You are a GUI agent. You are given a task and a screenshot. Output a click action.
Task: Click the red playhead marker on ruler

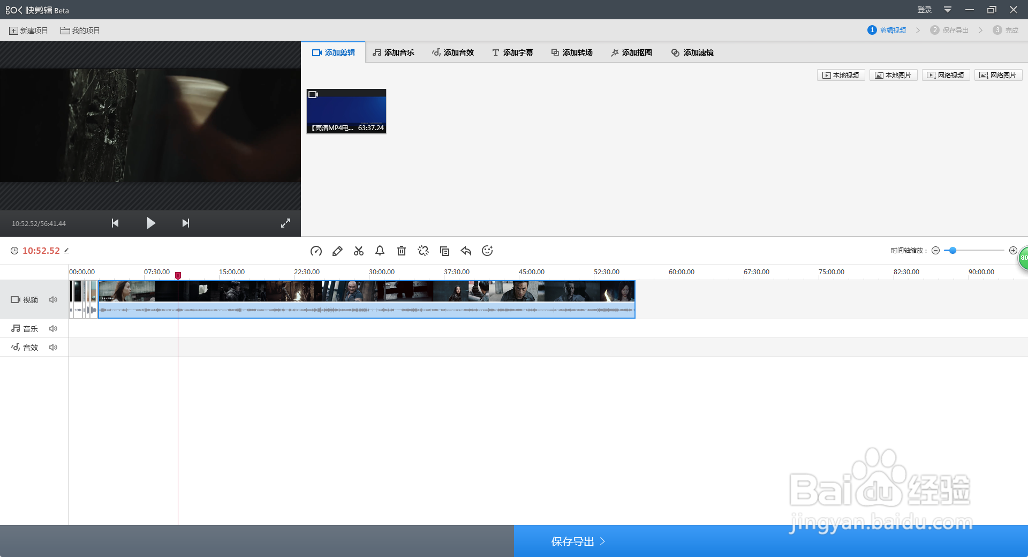click(178, 275)
